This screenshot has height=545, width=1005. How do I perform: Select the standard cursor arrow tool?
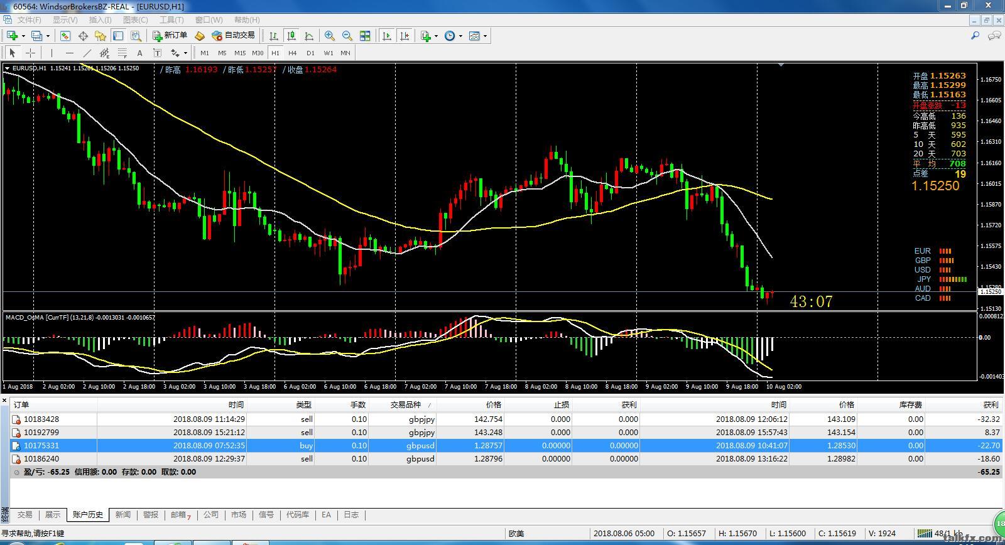click(12, 53)
